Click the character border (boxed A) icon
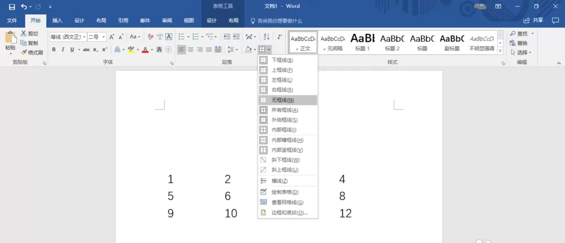The height and width of the screenshot is (243, 565). (168, 37)
